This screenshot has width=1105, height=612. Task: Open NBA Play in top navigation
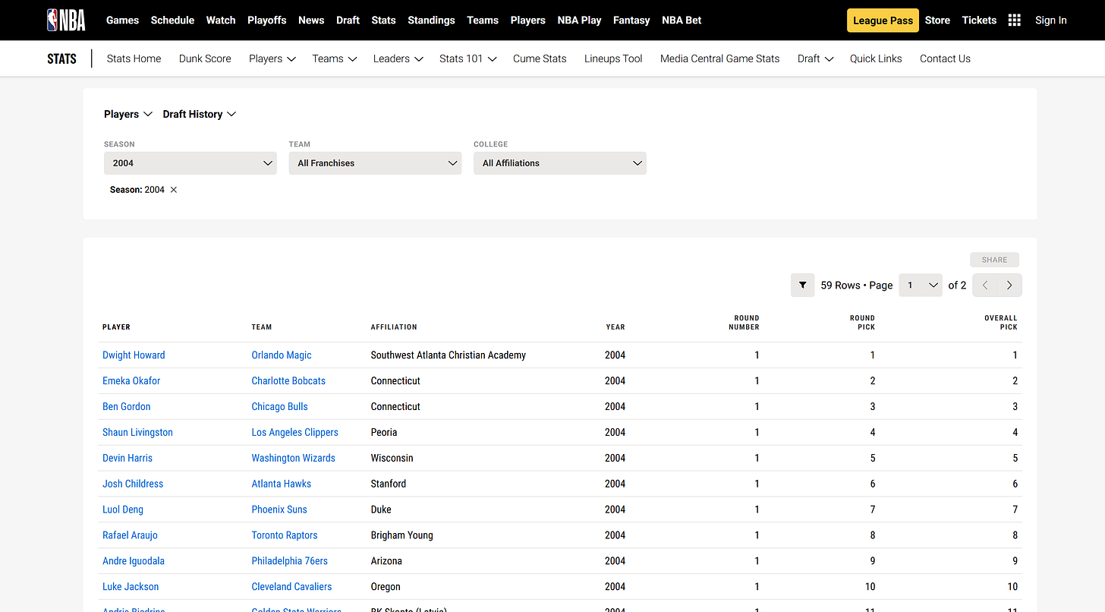[x=579, y=21]
